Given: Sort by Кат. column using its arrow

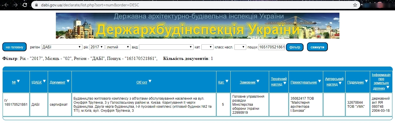Looking at the screenshot, I should 227,81.
